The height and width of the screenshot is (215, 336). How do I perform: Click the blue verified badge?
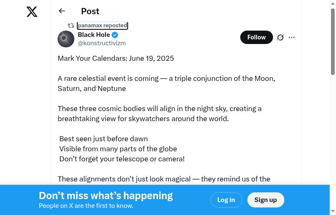point(115,35)
